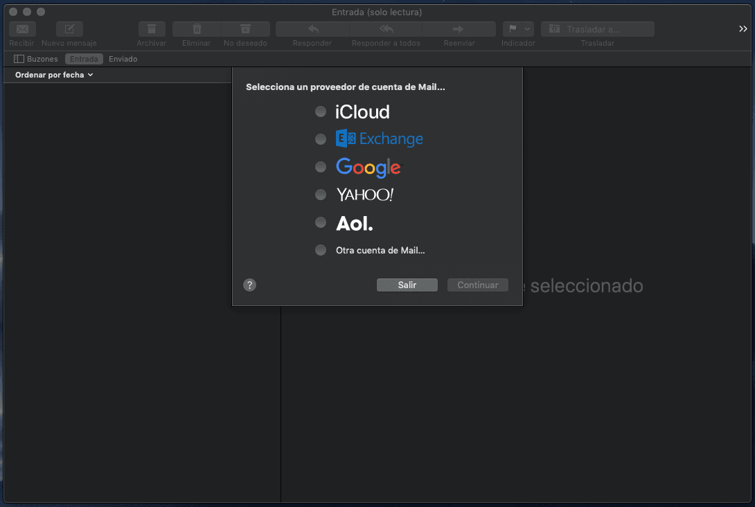Open the Indicador flag dropdown arrow
Viewport: 755px width, 507px height.
click(x=528, y=29)
